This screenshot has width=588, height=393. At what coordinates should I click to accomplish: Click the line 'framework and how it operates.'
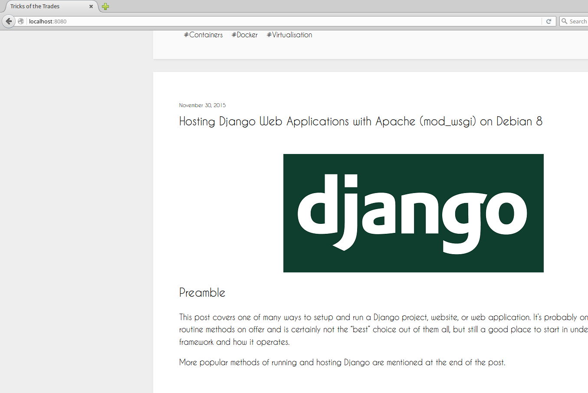(x=234, y=342)
